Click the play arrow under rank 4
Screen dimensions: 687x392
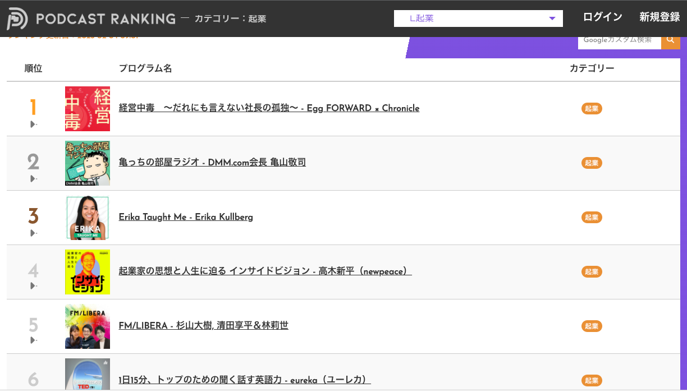pyautogui.click(x=33, y=286)
